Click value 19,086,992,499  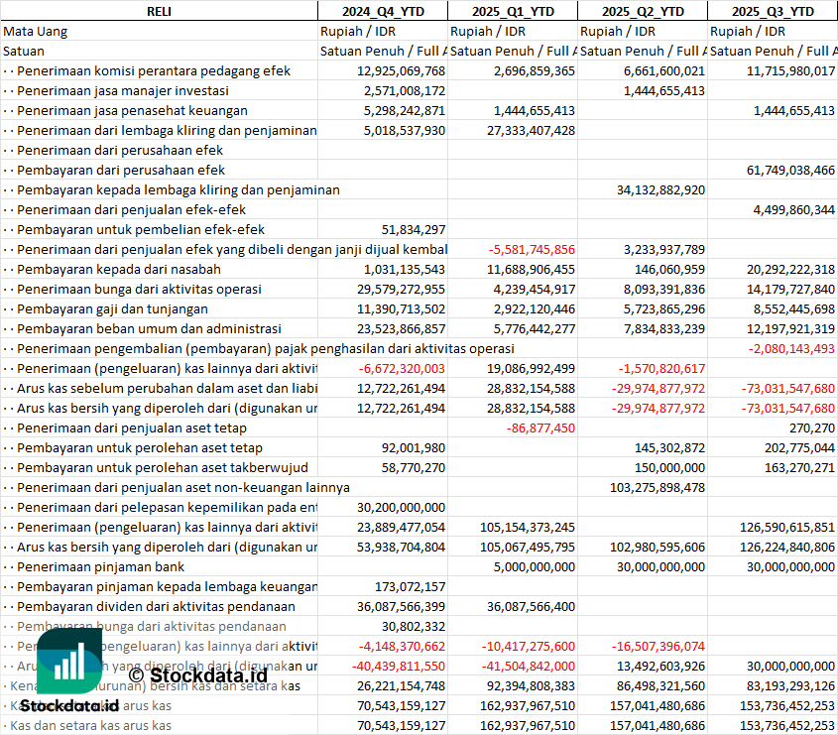click(x=531, y=368)
